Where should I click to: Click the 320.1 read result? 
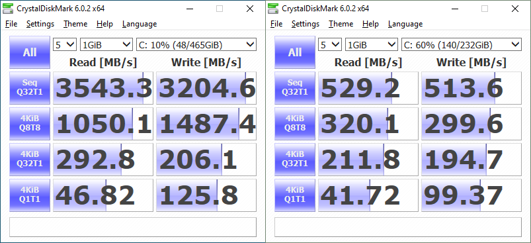(368, 124)
